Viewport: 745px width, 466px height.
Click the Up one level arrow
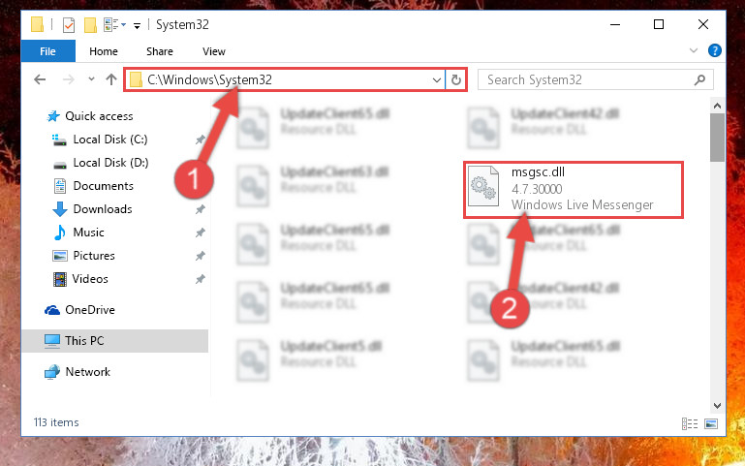click(111, 79)
